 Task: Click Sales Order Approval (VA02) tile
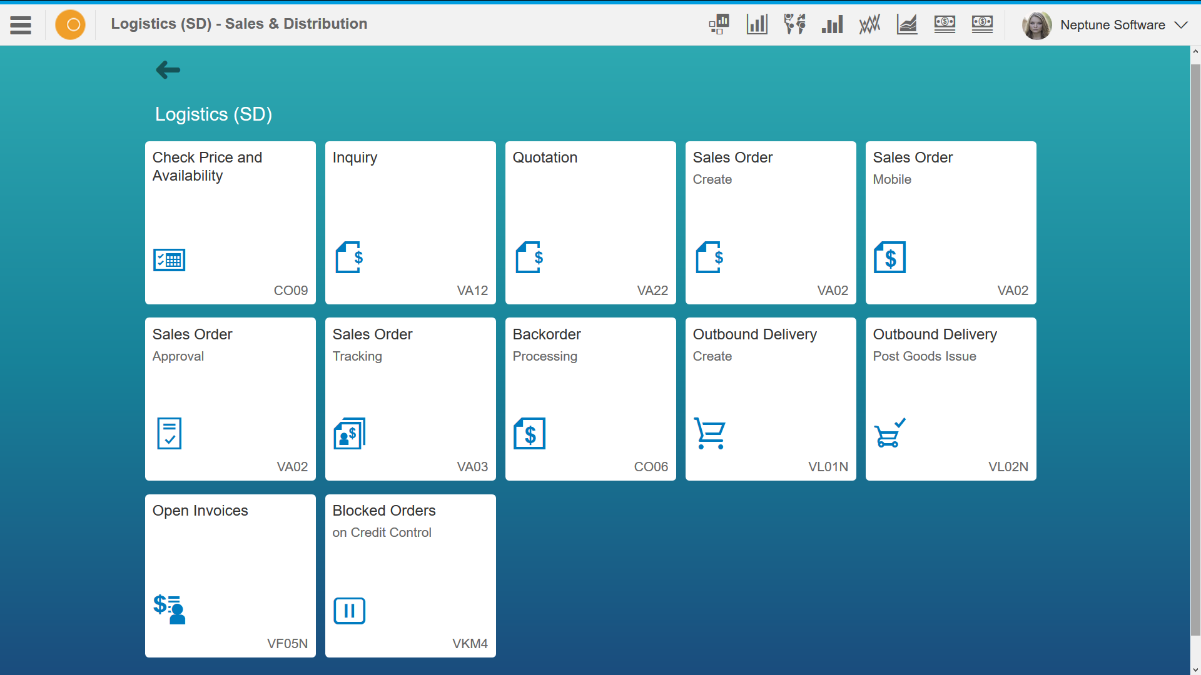pyautogui.click(x=230, y=399)
